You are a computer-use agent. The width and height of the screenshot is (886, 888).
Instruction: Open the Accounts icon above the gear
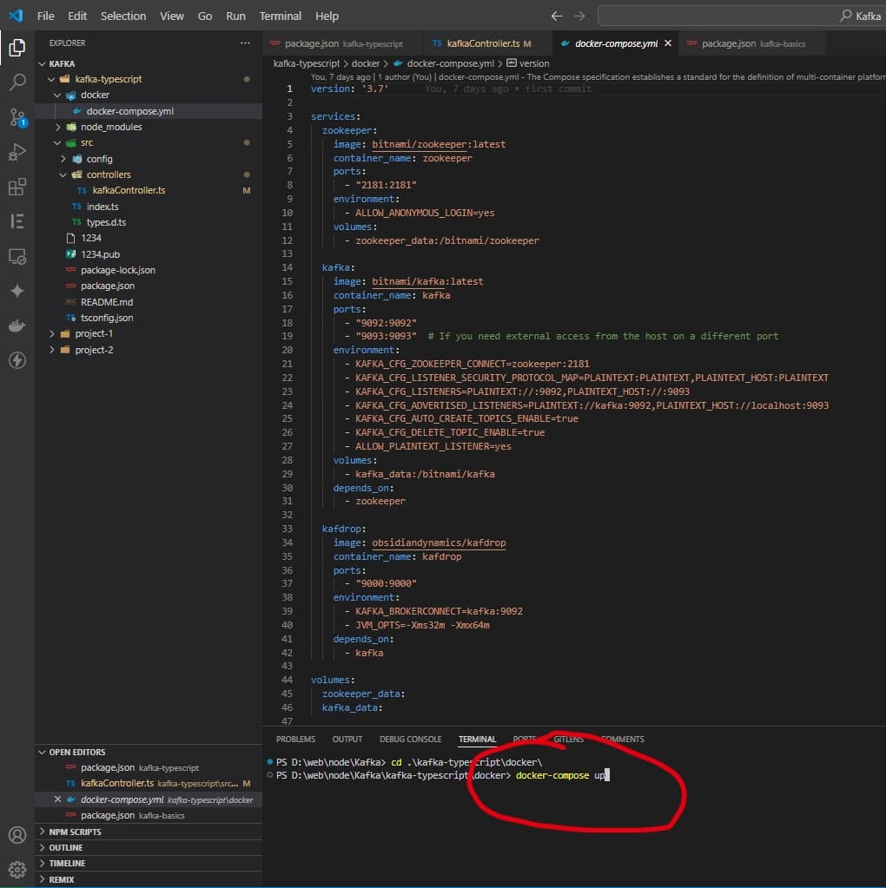pyautogui.click(x=17, y=835)
